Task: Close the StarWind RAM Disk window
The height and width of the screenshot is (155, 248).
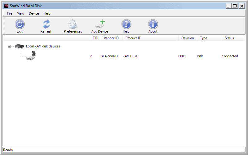Action: 242,6
